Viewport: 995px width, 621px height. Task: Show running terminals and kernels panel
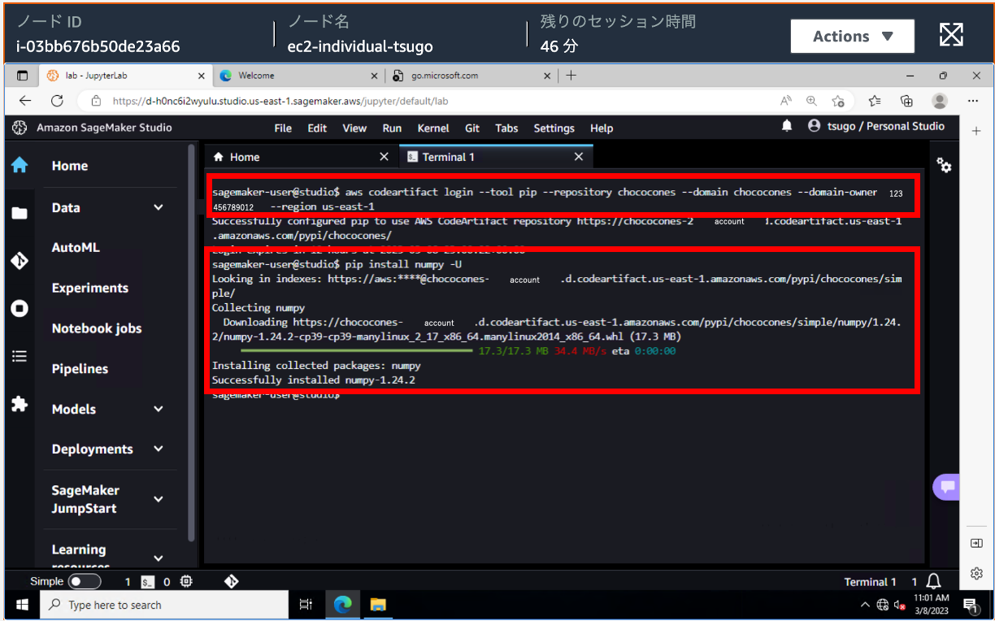(20, 308)
